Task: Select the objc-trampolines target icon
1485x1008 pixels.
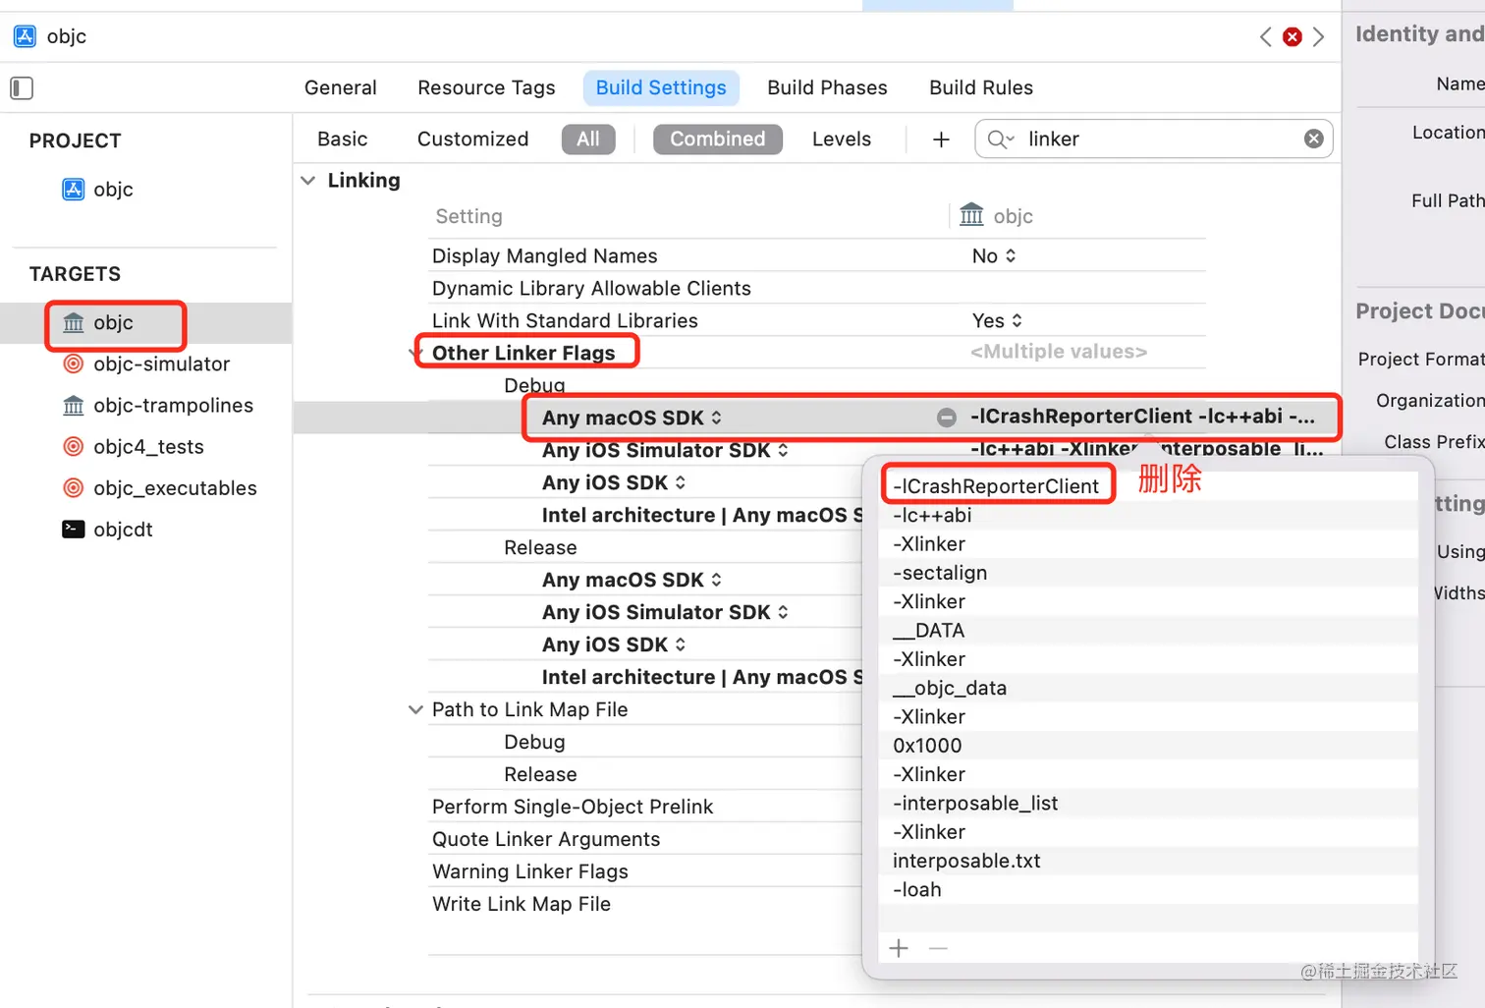Action: (x=74, y=406)
